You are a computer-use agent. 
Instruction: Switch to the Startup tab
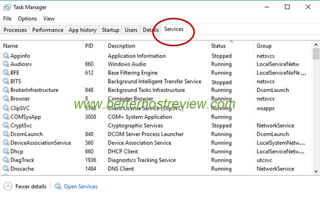(110, 30)
